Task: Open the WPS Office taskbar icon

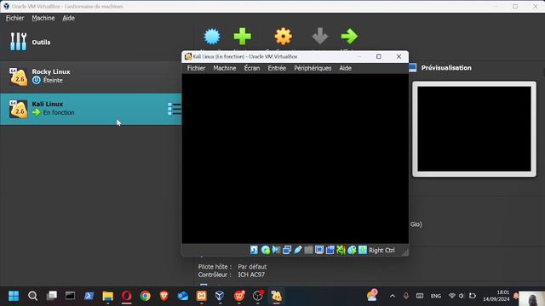Action: point(239,296)
